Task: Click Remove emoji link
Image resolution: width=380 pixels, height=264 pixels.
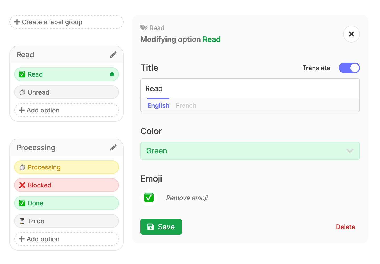Action: 187,198
